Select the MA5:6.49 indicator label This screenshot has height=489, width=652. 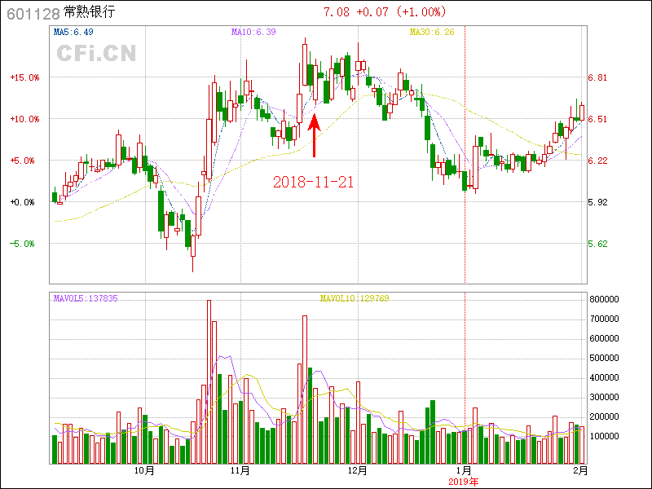pos(73,33)
